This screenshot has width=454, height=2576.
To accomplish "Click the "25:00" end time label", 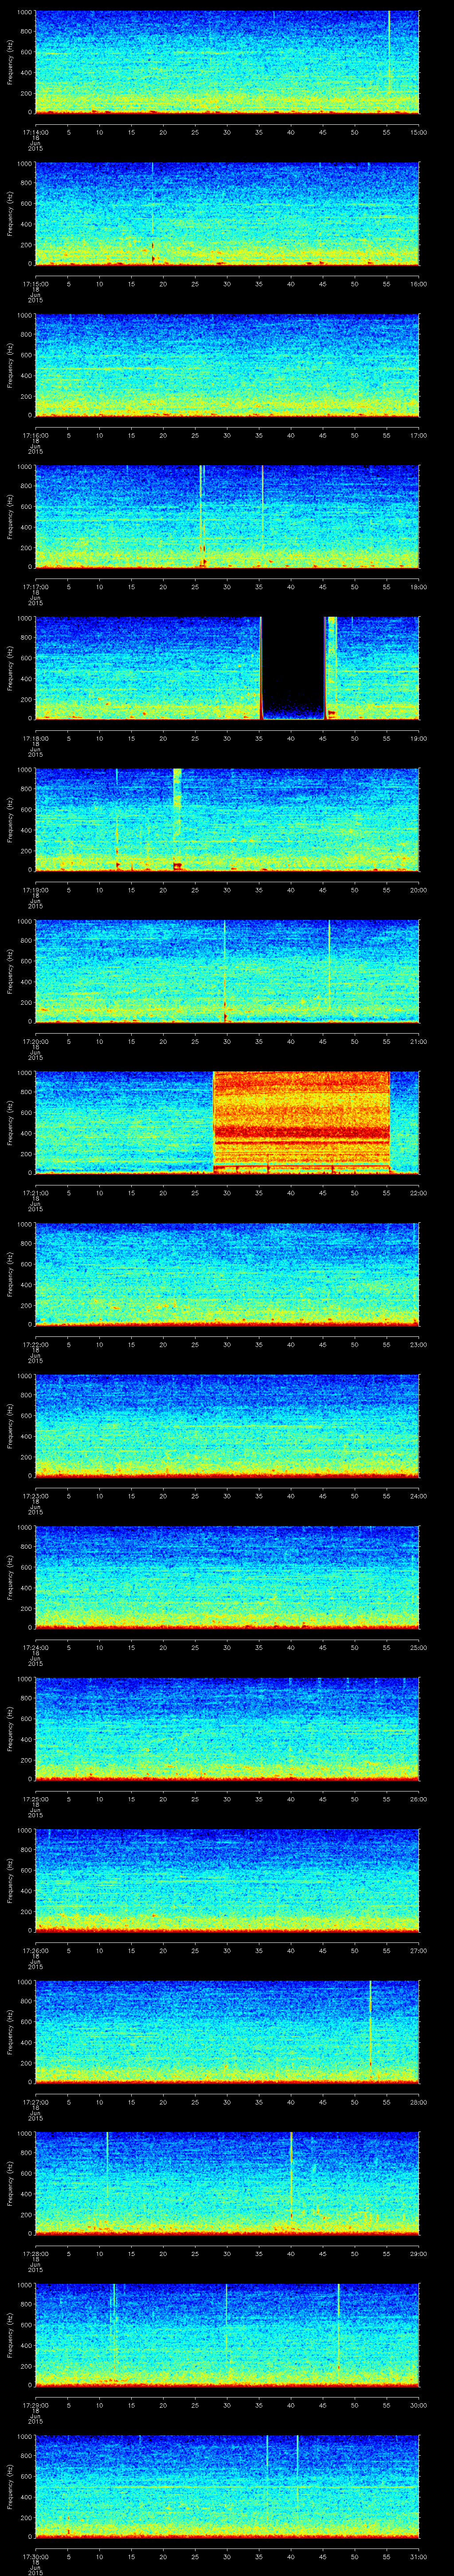I will coord(419,1648).
